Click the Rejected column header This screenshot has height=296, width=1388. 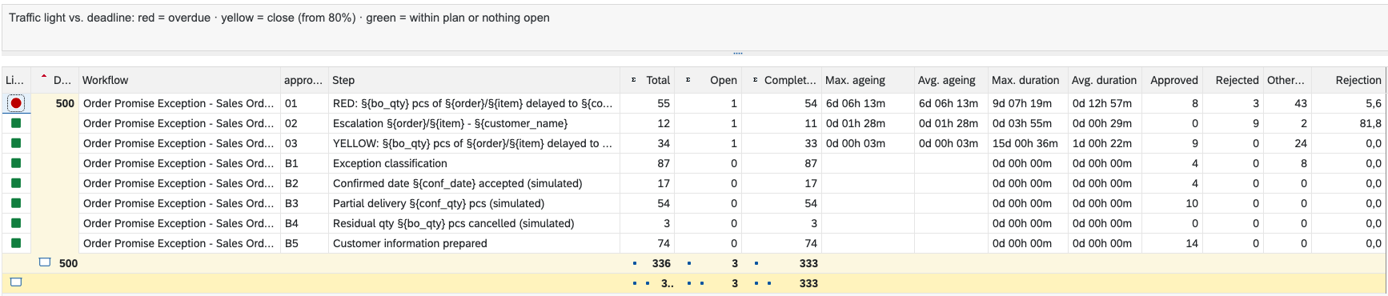coord(1234,80)
